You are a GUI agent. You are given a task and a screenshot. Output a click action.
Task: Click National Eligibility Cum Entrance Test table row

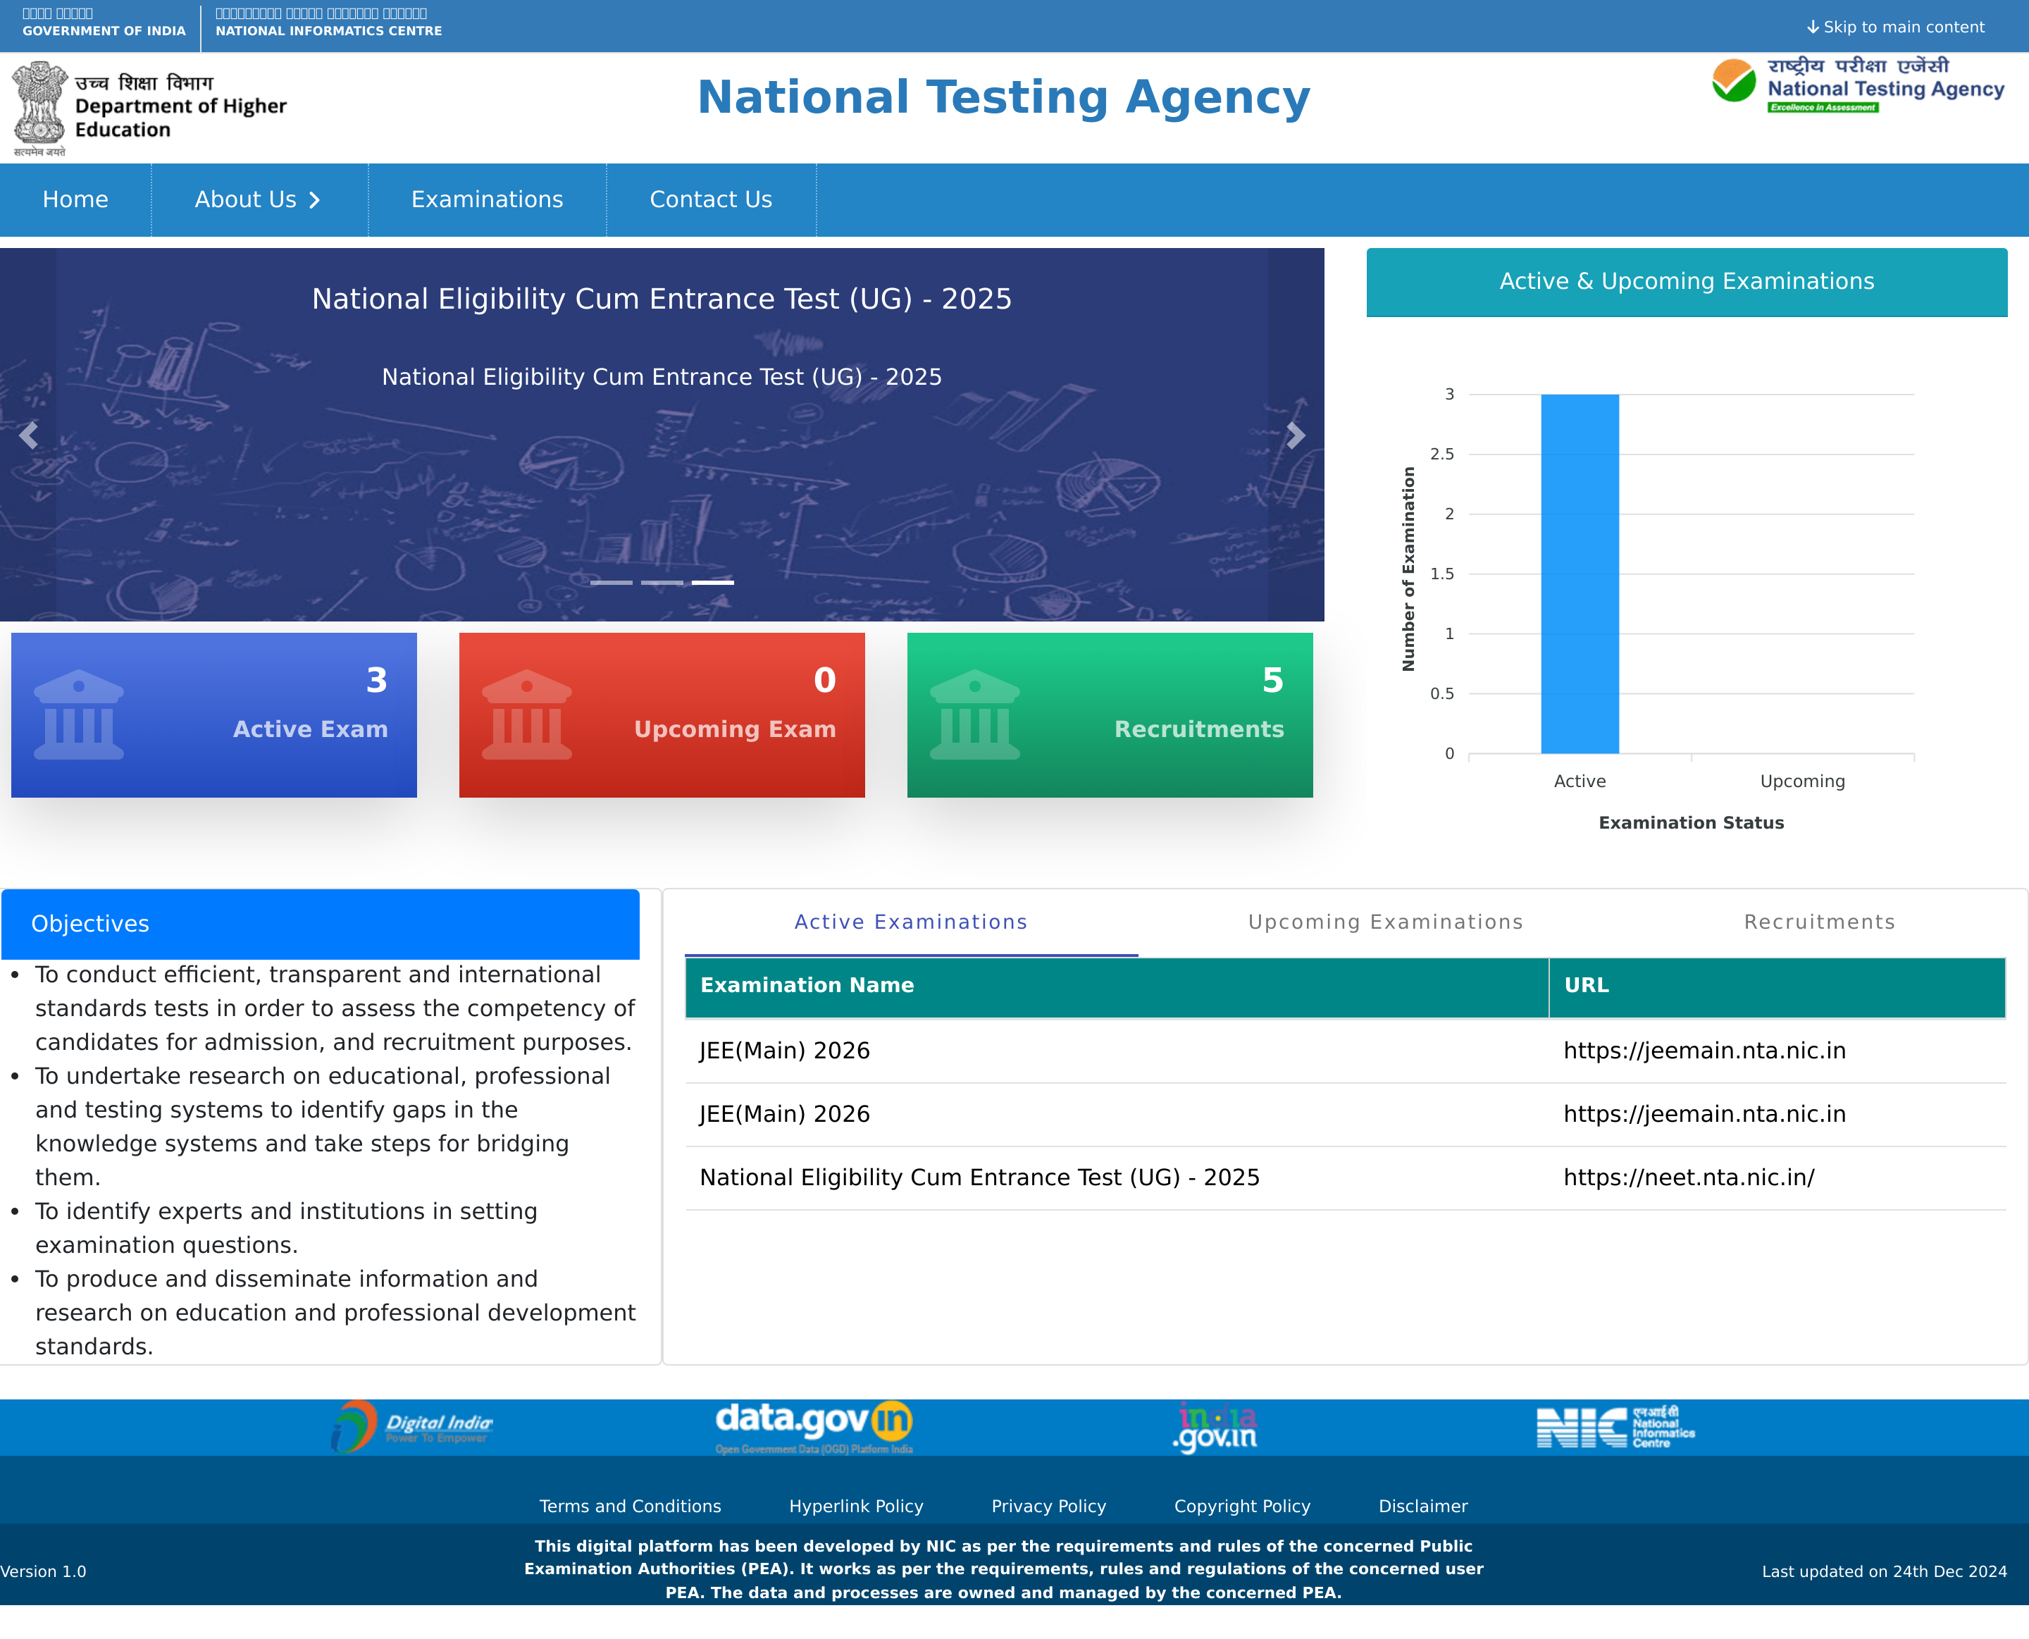1346,1178
